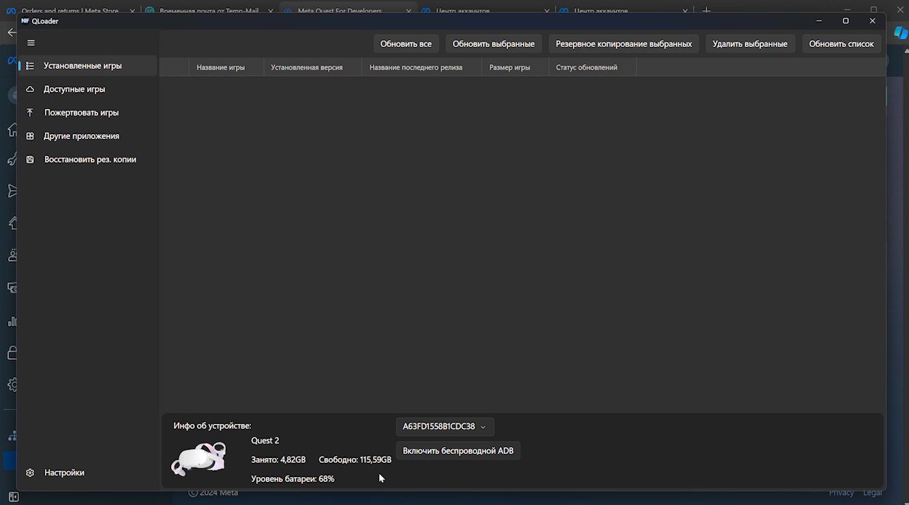Sort by Название игры column header
The image size is (909, 505).
220,67
